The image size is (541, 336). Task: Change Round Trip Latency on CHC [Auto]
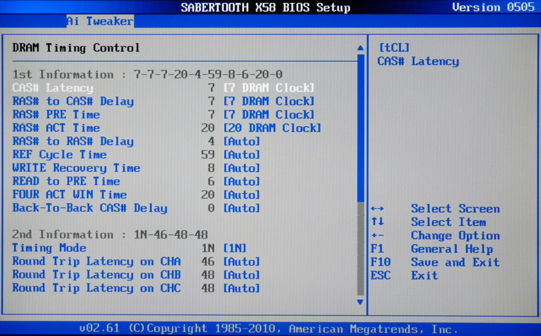(x=242, y=288)
